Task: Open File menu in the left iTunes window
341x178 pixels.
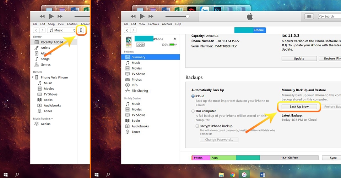Action: tap(35, 24)
